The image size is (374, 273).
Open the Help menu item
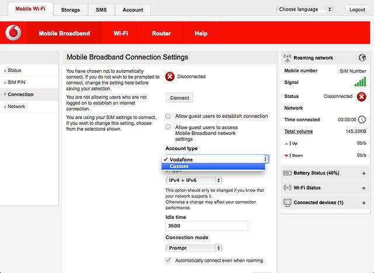(201, 33)
